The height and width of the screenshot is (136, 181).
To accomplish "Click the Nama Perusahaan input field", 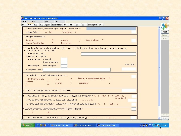I will click(109, 54).
